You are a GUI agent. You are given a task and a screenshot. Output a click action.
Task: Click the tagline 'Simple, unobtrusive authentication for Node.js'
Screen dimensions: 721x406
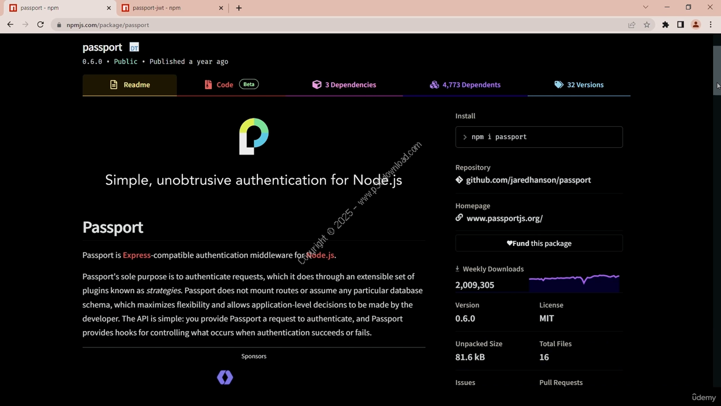point(253,180)
